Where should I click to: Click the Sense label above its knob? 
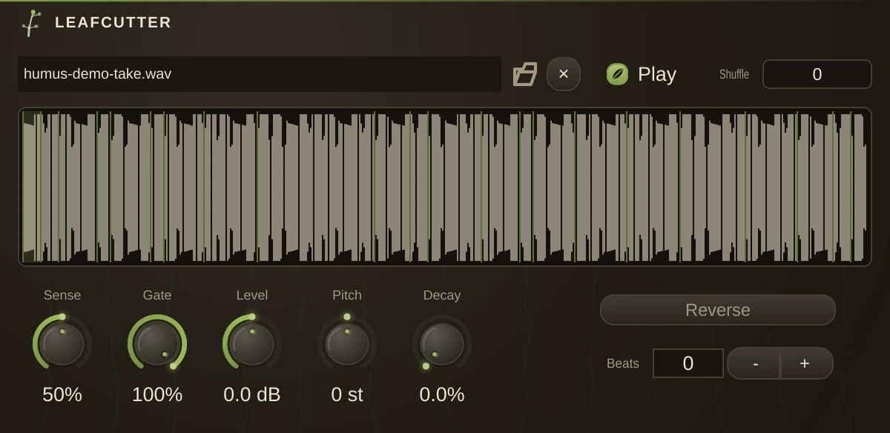pyautogui.click(x=62, y=295)
